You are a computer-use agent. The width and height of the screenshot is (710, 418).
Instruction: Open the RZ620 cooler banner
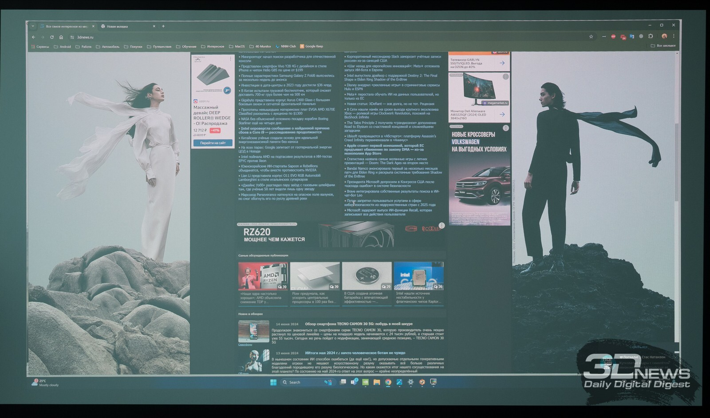pos(341,235)
